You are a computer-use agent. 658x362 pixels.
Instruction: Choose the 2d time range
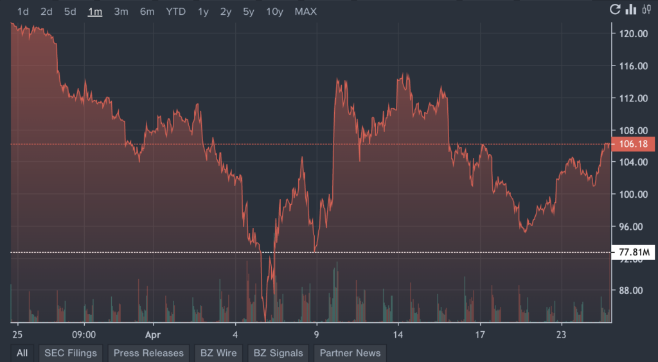[x=46, y=12]
